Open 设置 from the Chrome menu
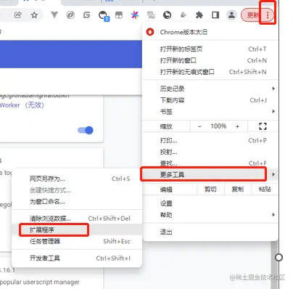This screenshot has width=293, height=289. 210,203
